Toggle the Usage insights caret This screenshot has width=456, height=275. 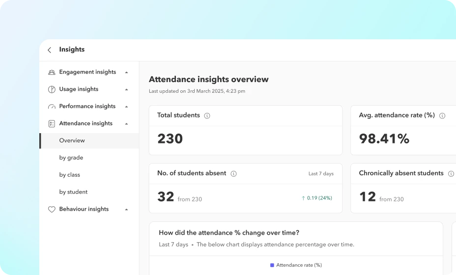pos(126,89)
